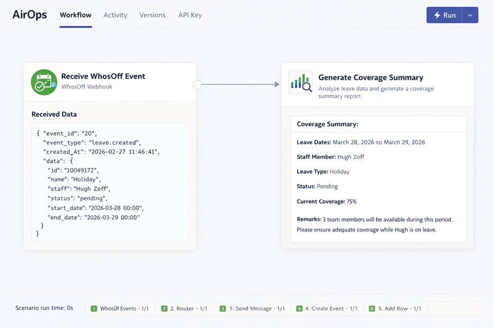This screenshot has height=328, width=493.
Task: Click the arrow linking the two workflow nodes
Action: pos(239,84)
